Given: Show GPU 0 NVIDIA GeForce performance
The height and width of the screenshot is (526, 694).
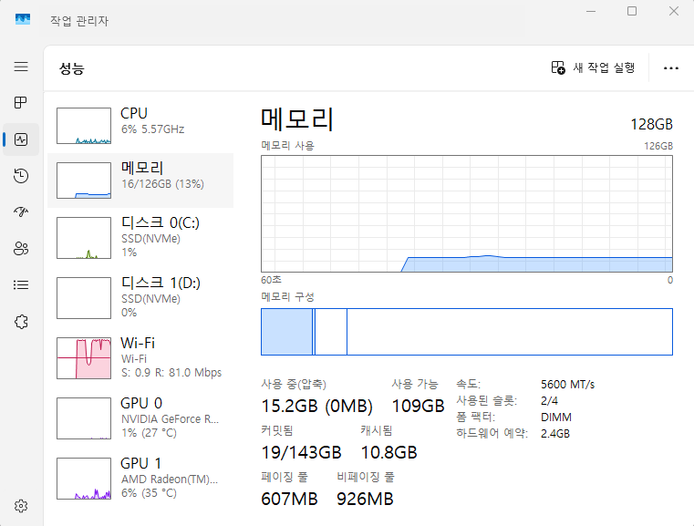Looking at the screenshot, I should pos(140,418).
